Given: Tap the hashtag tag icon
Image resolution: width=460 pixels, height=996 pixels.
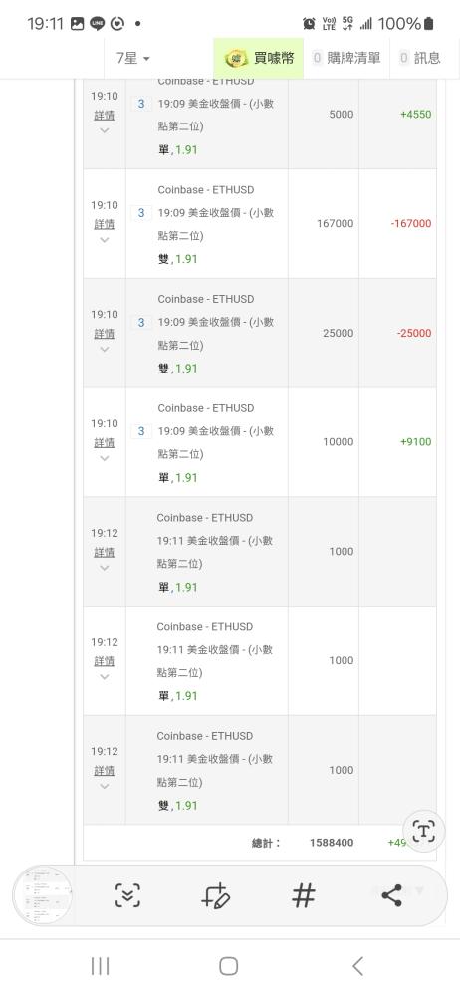Looking at the screenshot, I should tap(303, 895).
